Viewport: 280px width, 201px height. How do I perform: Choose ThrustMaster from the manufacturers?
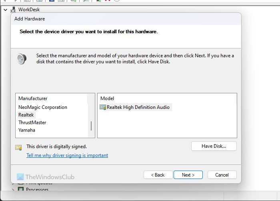[32, 123]
